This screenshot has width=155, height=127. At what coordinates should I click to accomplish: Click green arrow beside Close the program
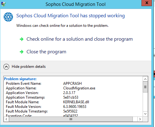tap(22, 52)
